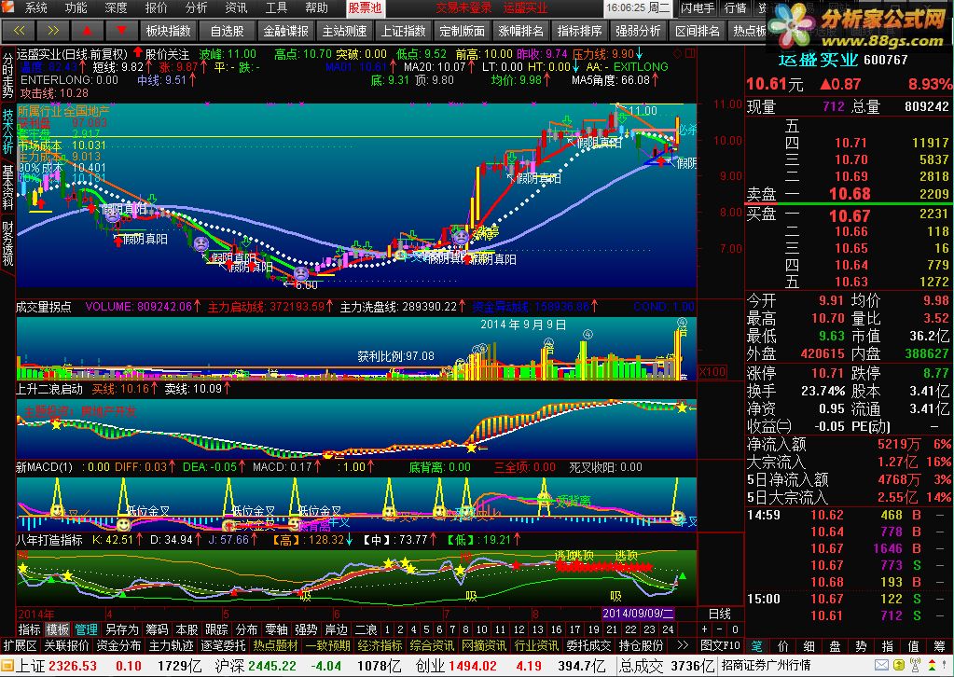Open the 帮助 menu

(x=316, y=7)
